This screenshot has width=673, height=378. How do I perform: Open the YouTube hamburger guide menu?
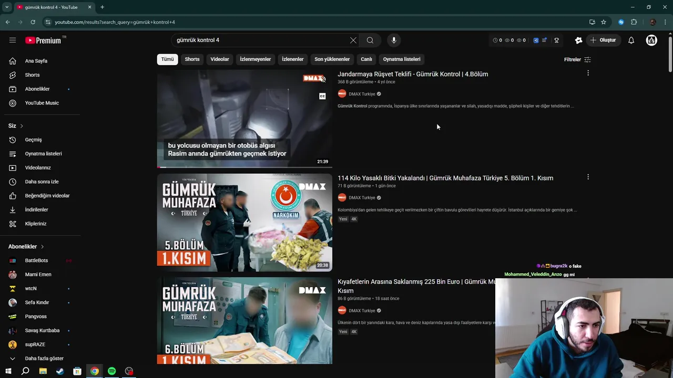click(13, 40)
